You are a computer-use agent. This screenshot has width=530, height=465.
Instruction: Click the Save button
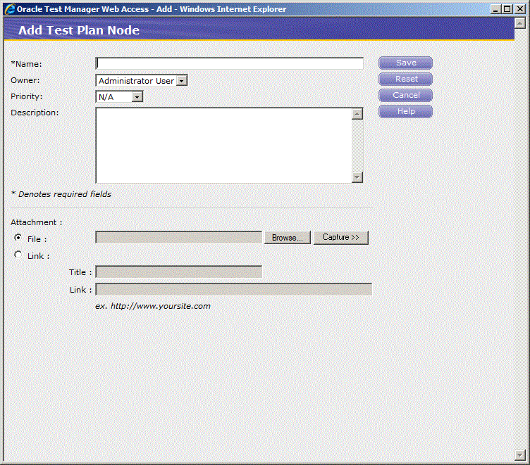point(406,63)
